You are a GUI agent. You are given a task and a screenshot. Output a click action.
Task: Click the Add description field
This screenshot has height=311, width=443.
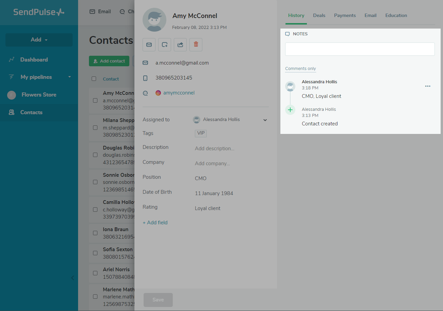pos(215,149)
